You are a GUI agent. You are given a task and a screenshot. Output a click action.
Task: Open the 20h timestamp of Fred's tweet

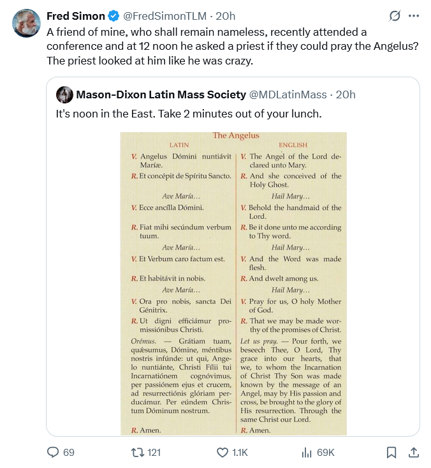226,16
